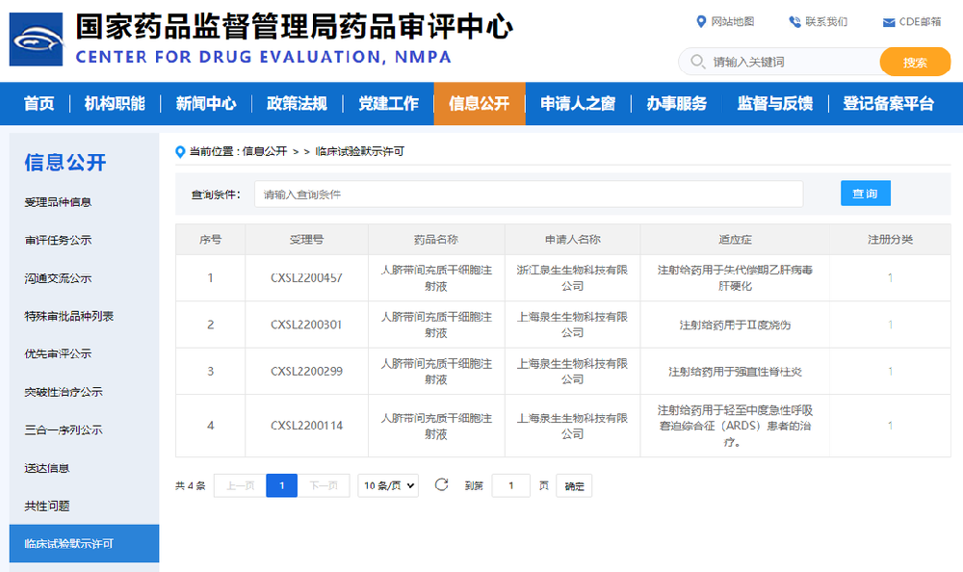Open the 10条/页 page-size dropdown

(387, 485)
